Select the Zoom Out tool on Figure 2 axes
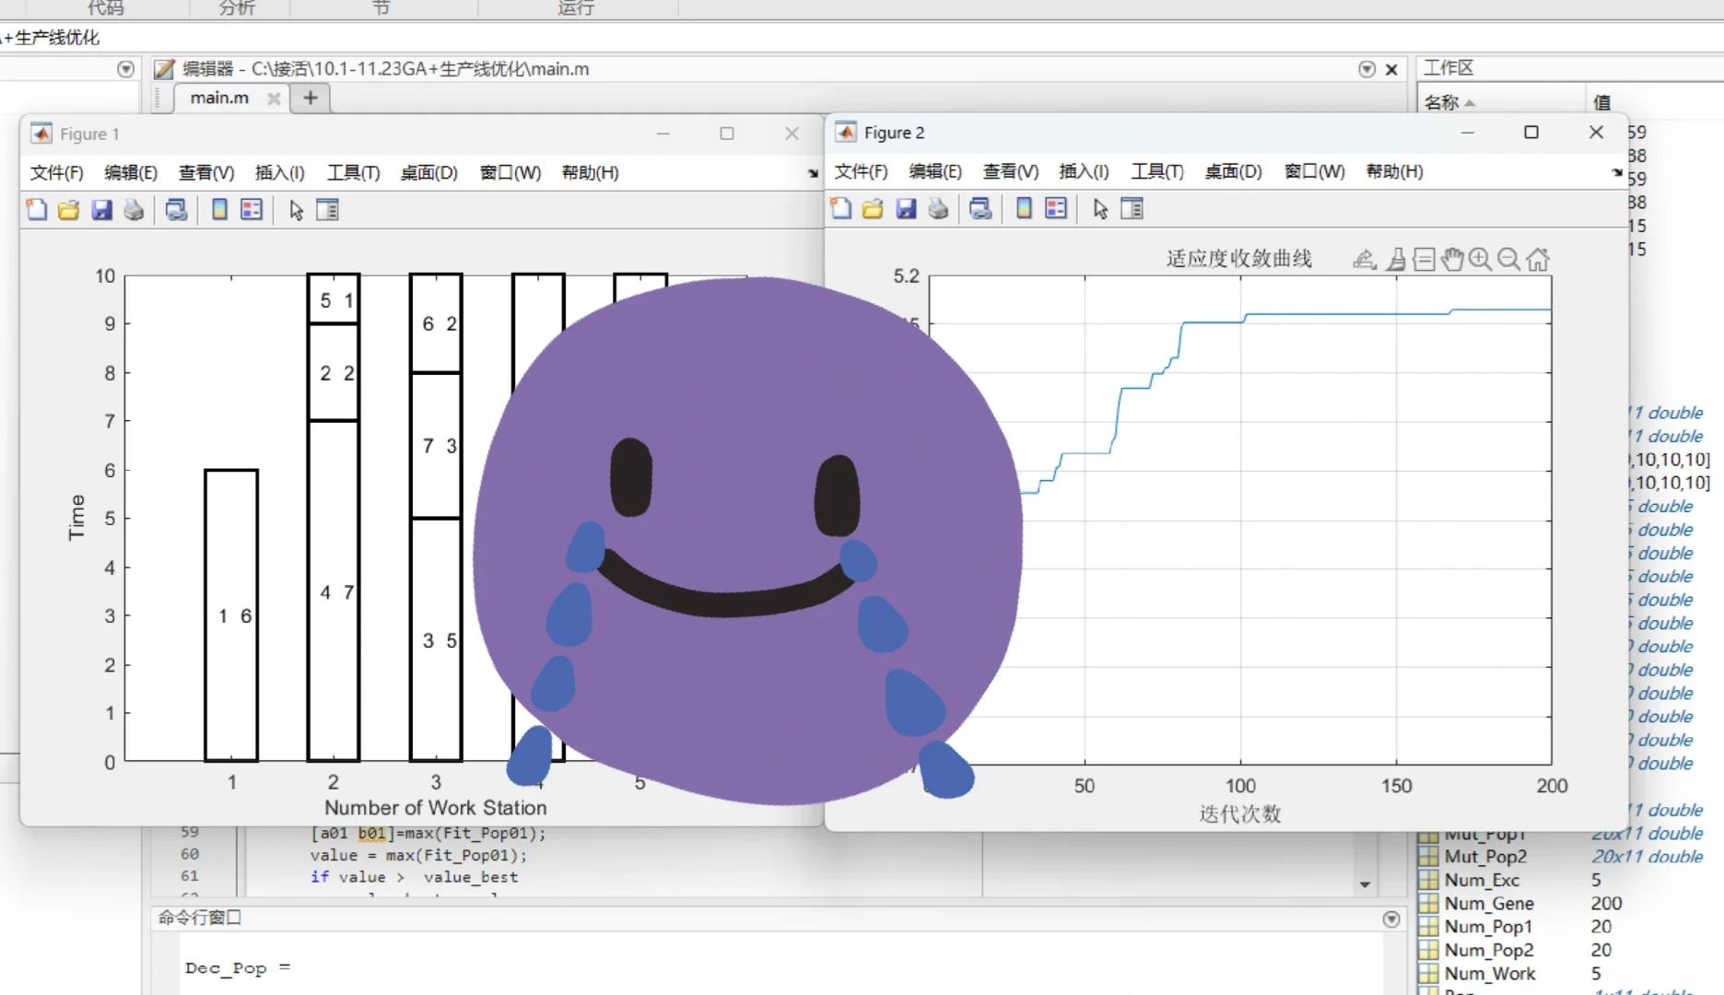Image resolution: width=1724 pixels, height=995 pixels. [x=1508, y=260]
